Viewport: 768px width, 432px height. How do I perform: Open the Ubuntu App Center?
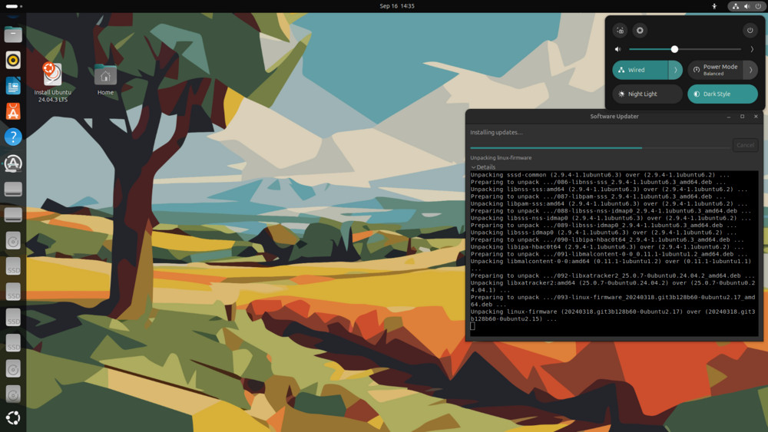click(13, 112)
